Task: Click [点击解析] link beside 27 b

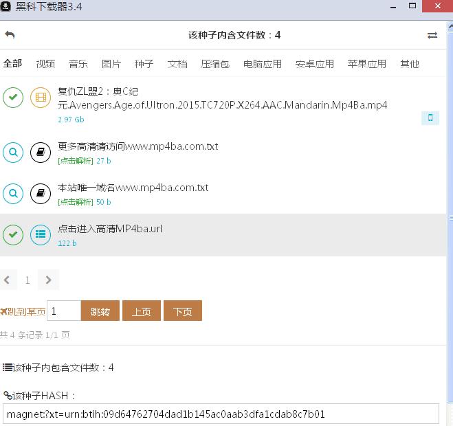Action: coord(76,161)
